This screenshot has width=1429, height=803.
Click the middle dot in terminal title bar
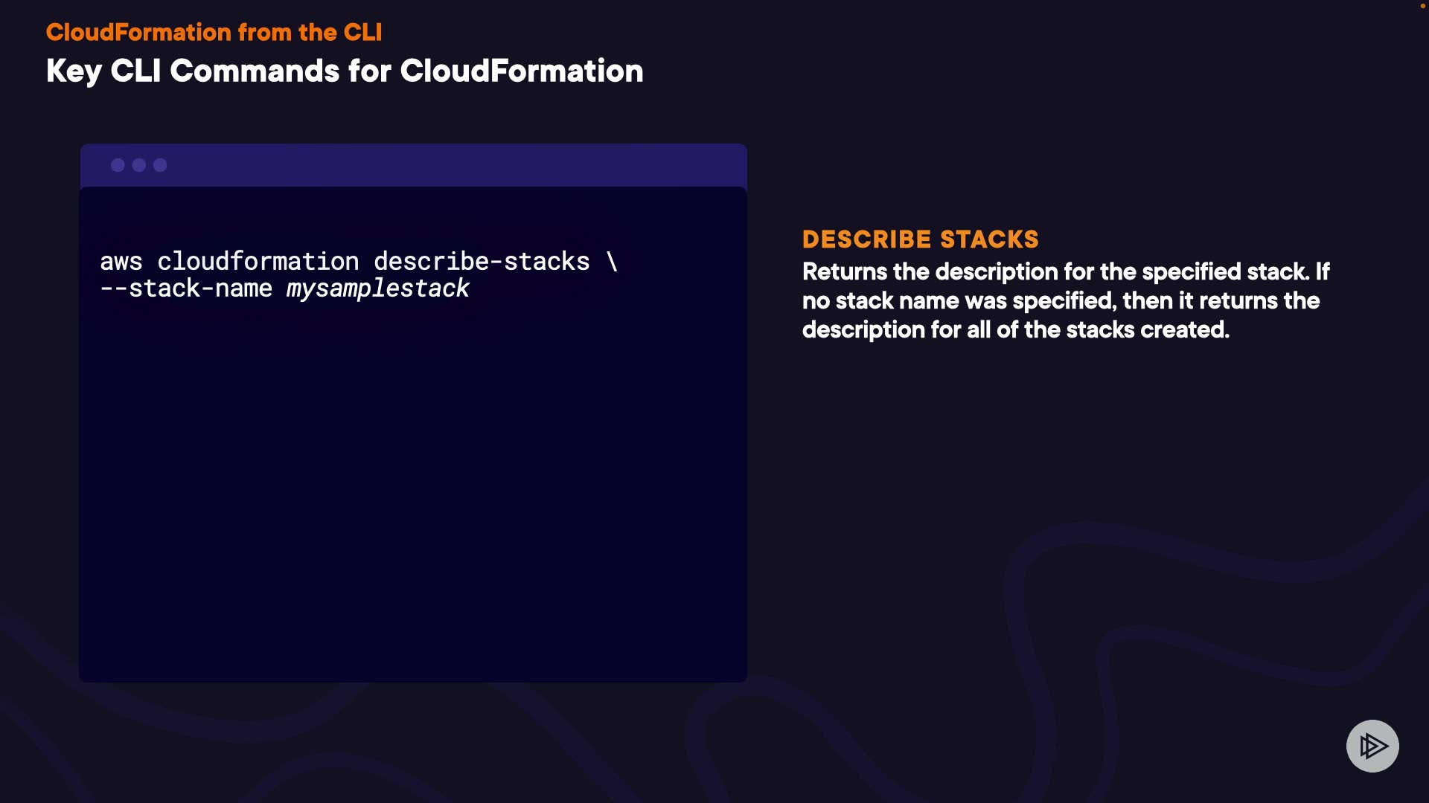139,165
